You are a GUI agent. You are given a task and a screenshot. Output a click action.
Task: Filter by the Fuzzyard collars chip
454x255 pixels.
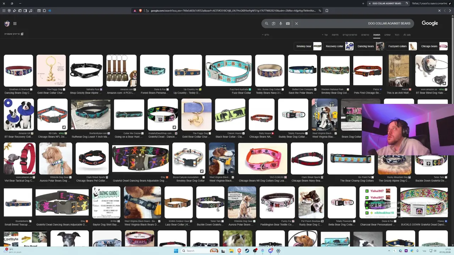pyautogui.click(x=402, y=46)
